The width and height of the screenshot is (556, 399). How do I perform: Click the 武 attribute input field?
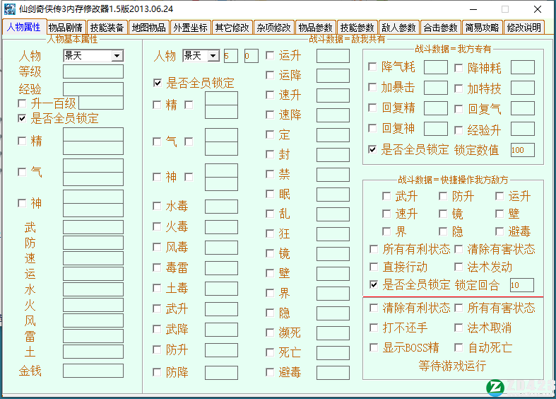point(93,227)
